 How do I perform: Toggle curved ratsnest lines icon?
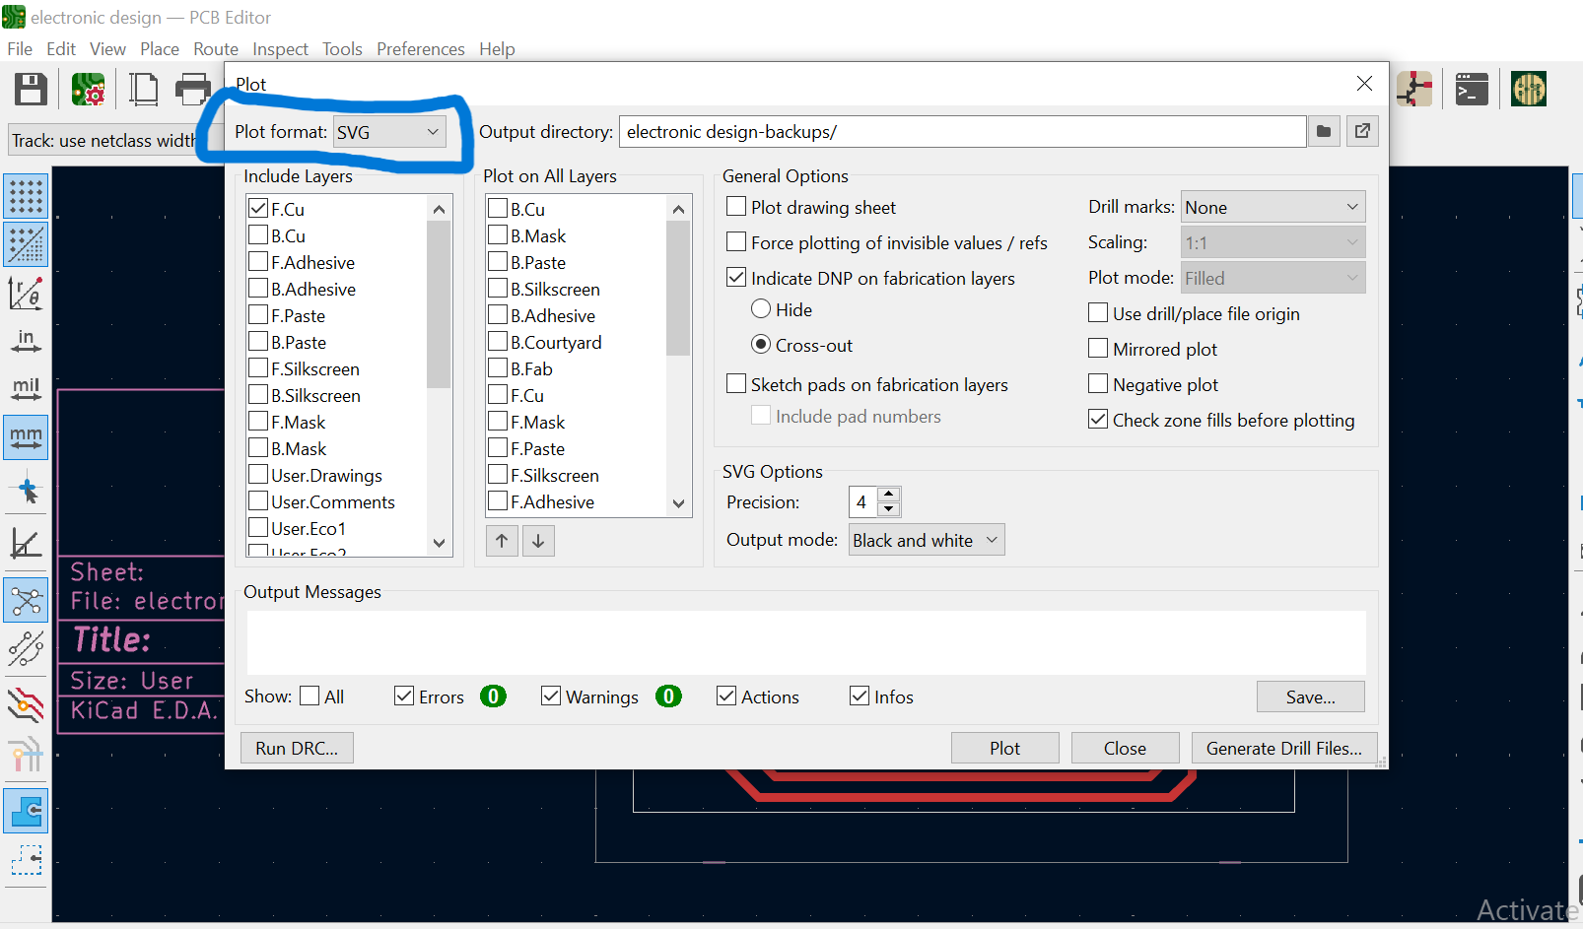pos(26,648)
